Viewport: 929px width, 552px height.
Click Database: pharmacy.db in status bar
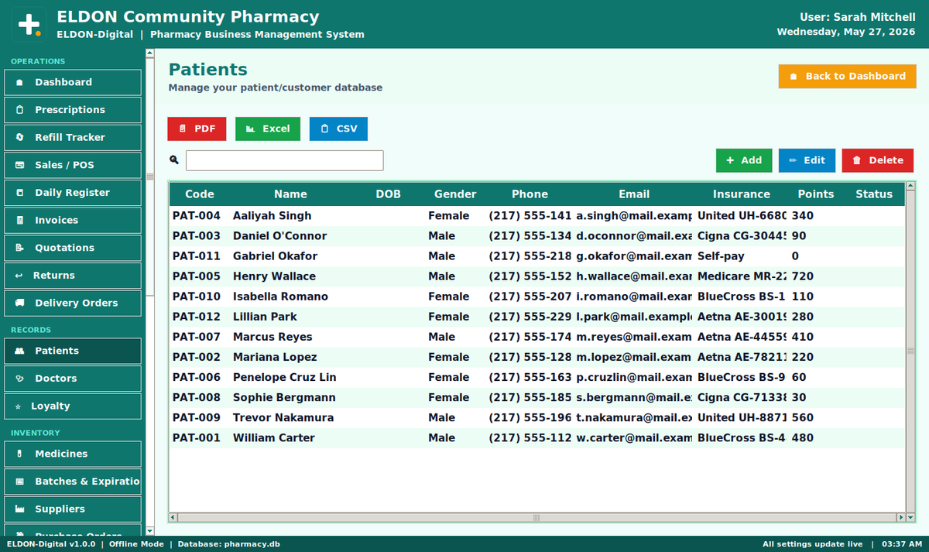[x=228, y=544]
